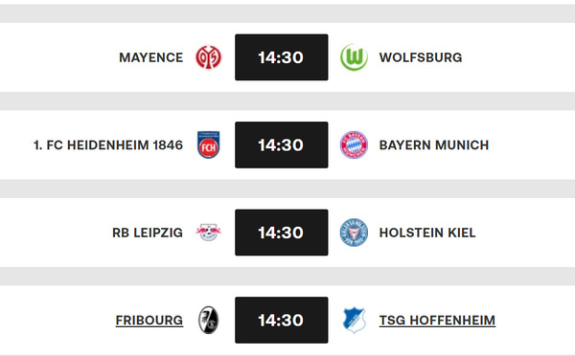Open 1. FC Heidenheim 1846 team name

tap(108, 145)
